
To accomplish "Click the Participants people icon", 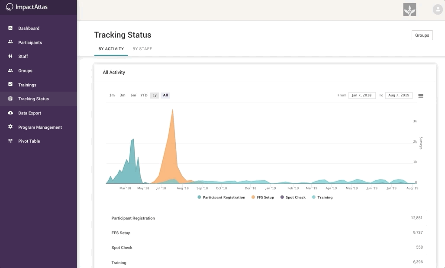I will tap(10, 42).
